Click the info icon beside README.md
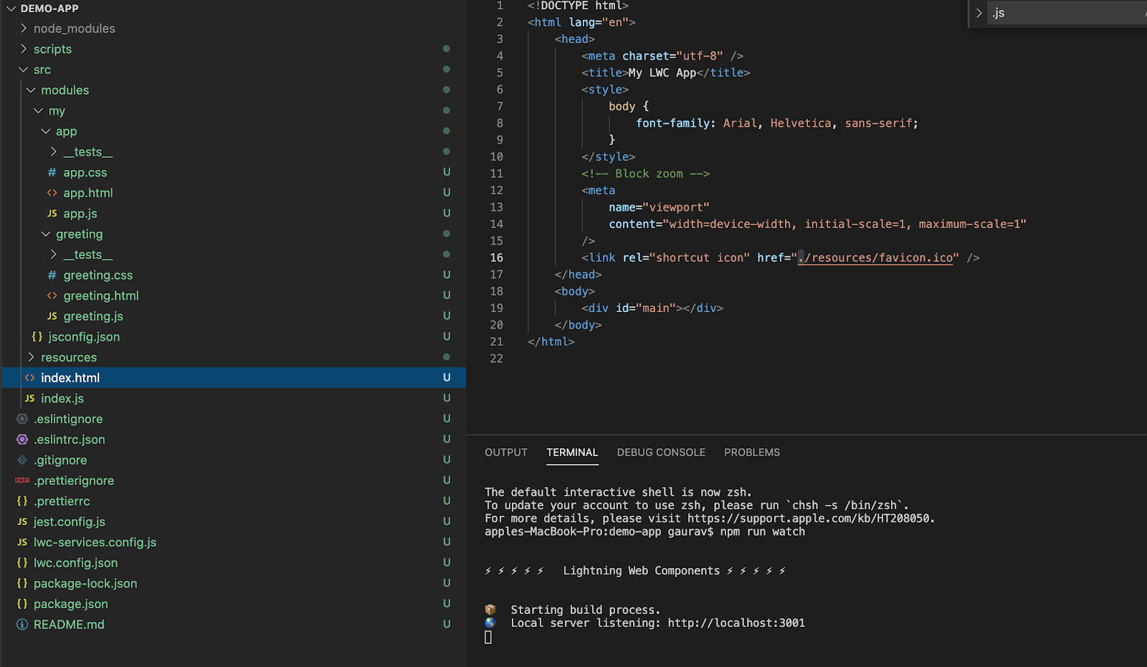The width and height of the screenshot is (1147, 667). pos(22,625)
